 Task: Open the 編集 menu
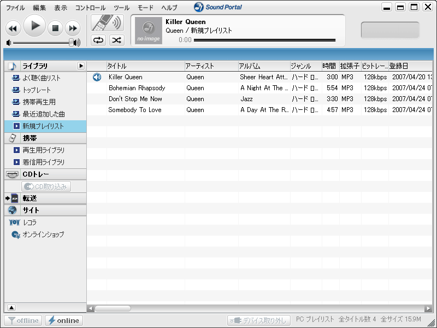[x=39, y=8]
